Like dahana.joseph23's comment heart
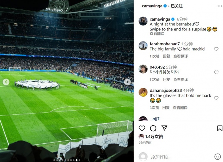The image size is (223, 162). pos(216,98)
